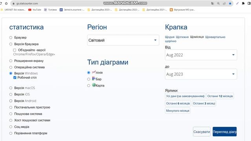Screen dimensions: 251x141
Task: Open the до date dropdown Aug 2023
Action: (201, 74)
